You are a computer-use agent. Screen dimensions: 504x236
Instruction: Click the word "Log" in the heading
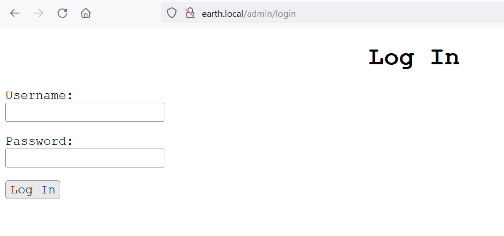click(x=391, y=57)
